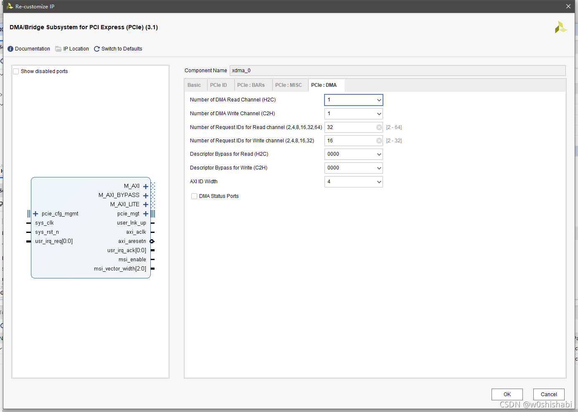Click the AXI ID Width label
This screenshot has height=412, width=578.
point(204,182)
